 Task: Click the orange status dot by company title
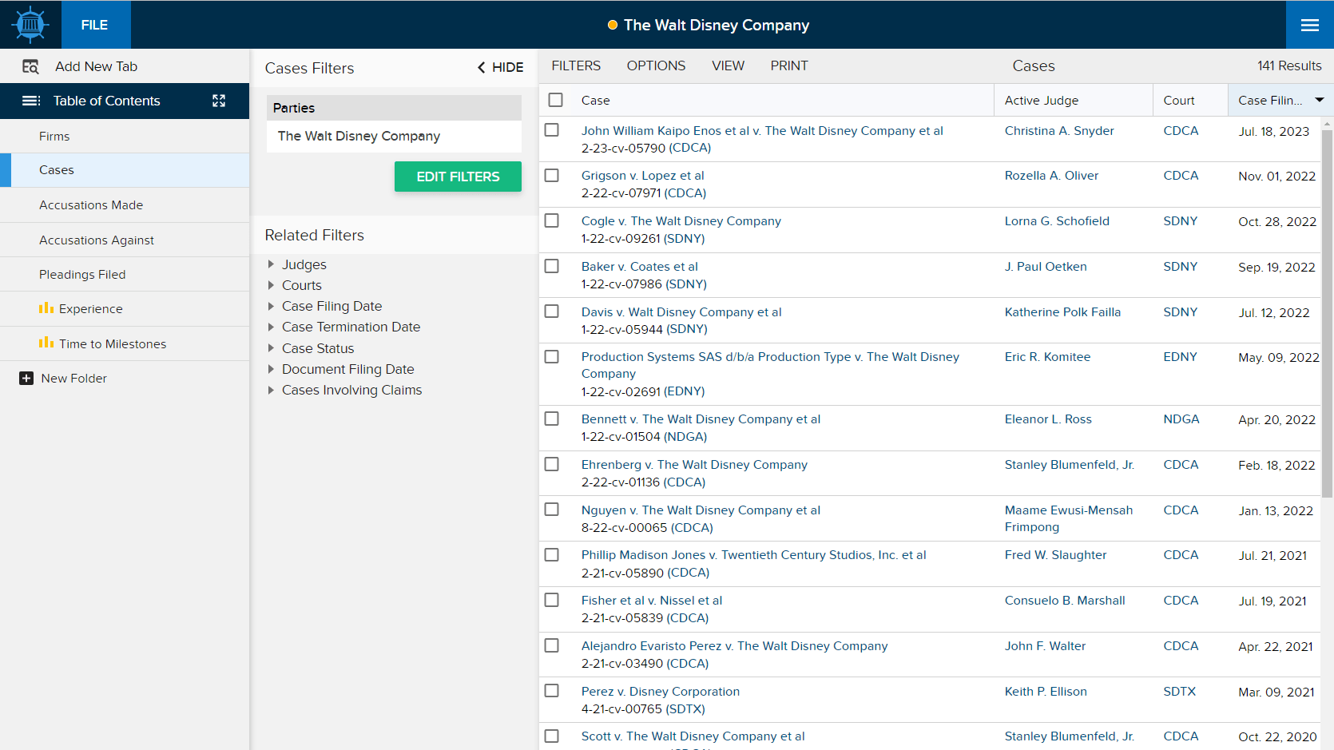[x=613, y=25]
